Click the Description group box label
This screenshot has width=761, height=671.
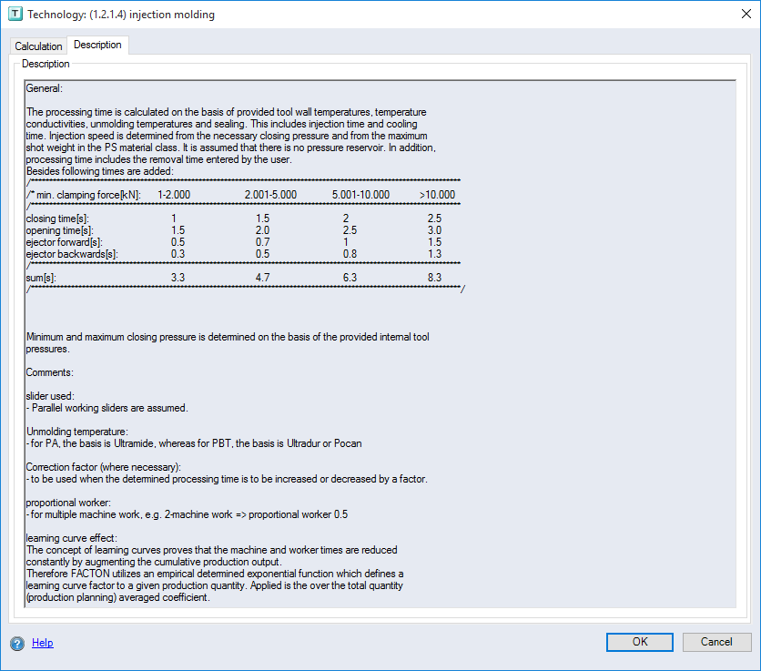point(46,64)
